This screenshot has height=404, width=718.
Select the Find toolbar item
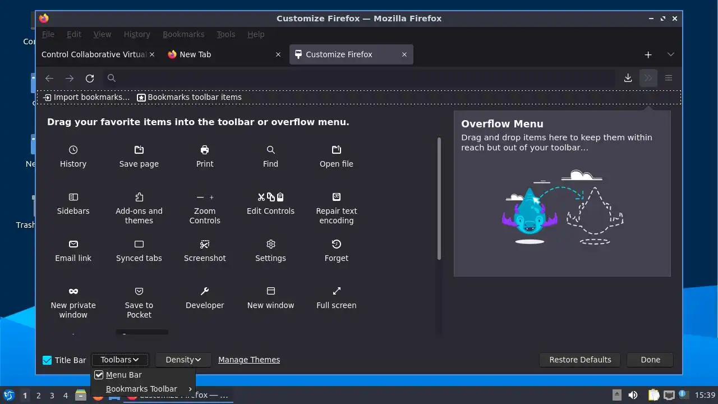click(270, 157)
